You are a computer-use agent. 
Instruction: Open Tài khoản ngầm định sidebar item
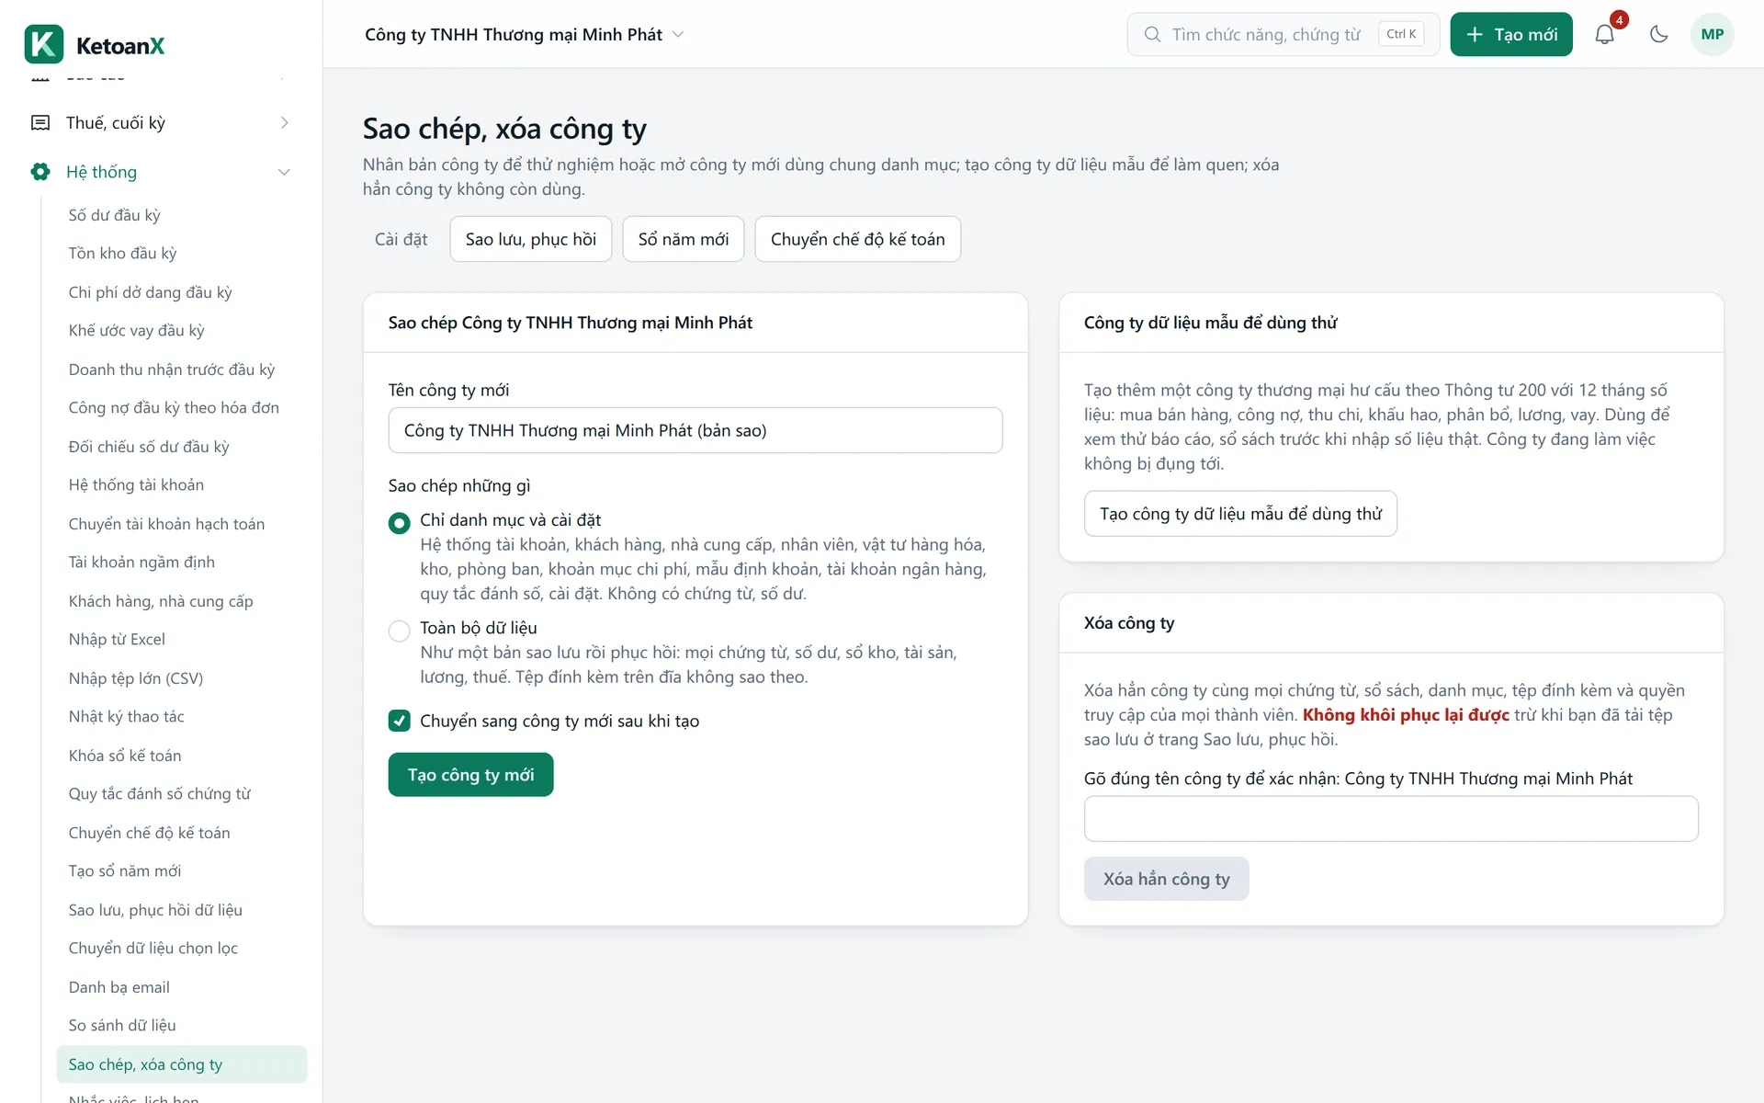coord(181,563)
